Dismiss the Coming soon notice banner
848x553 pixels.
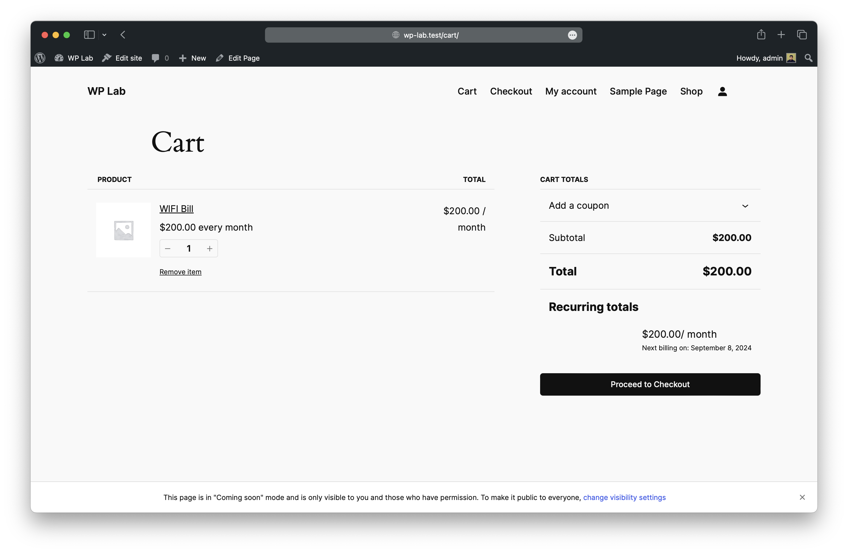tap(802, 497)
